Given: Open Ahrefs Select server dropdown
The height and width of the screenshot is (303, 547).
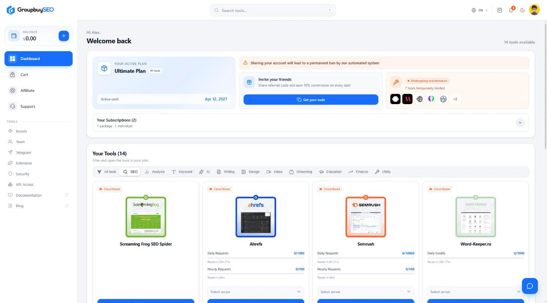Looking at the screenshot, I should (256, 292).
